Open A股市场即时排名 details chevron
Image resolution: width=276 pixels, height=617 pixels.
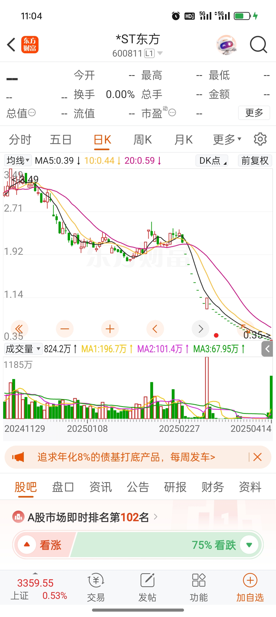coord(156,517)
